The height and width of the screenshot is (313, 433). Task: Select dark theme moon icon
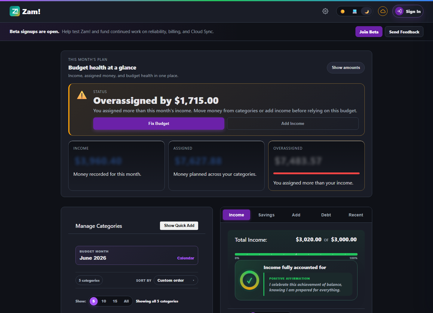pyautogui.click(x=367, y=11)
